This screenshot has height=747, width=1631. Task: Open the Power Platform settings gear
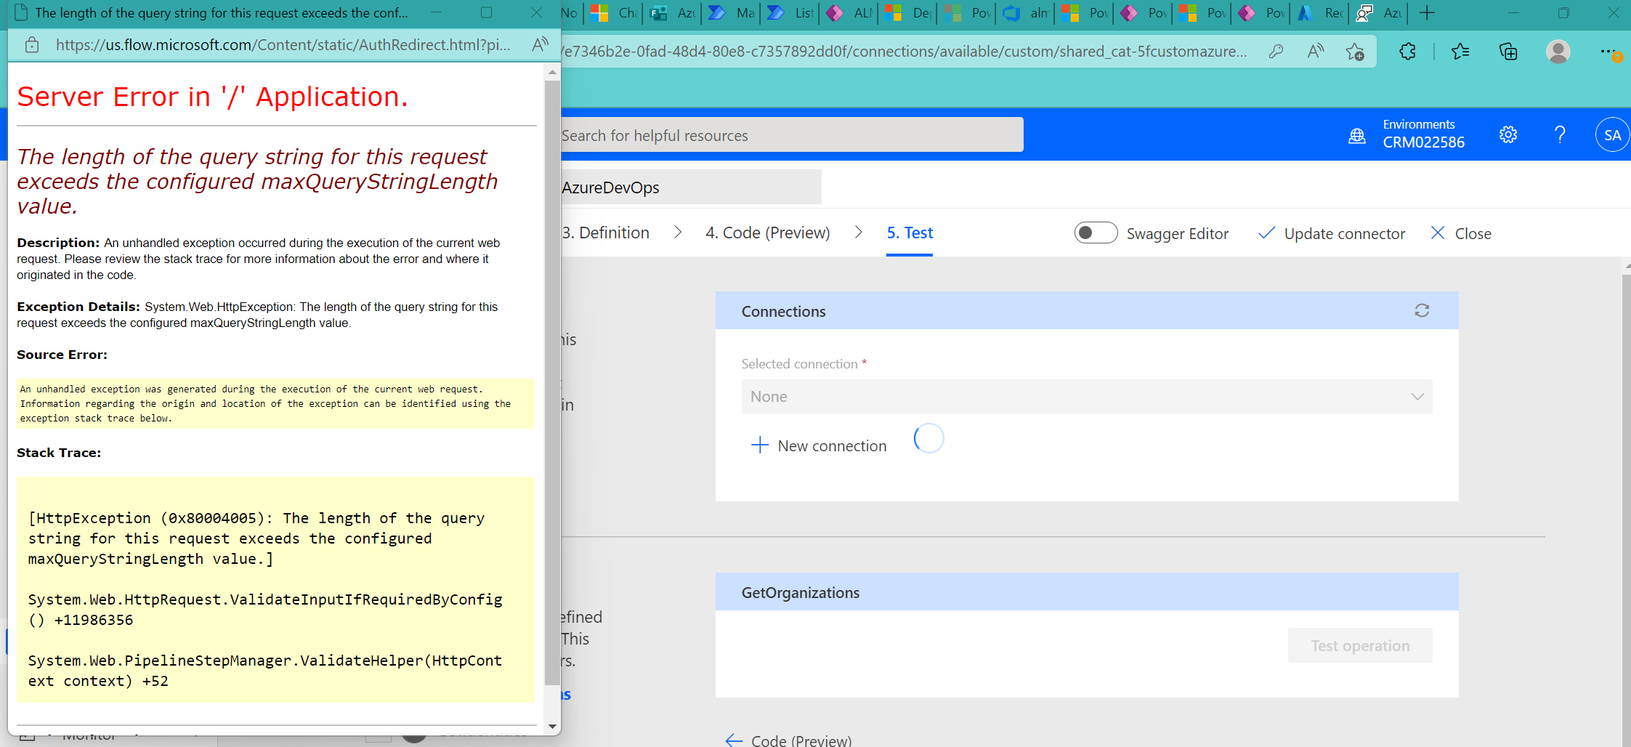(x=1508, y=134)
